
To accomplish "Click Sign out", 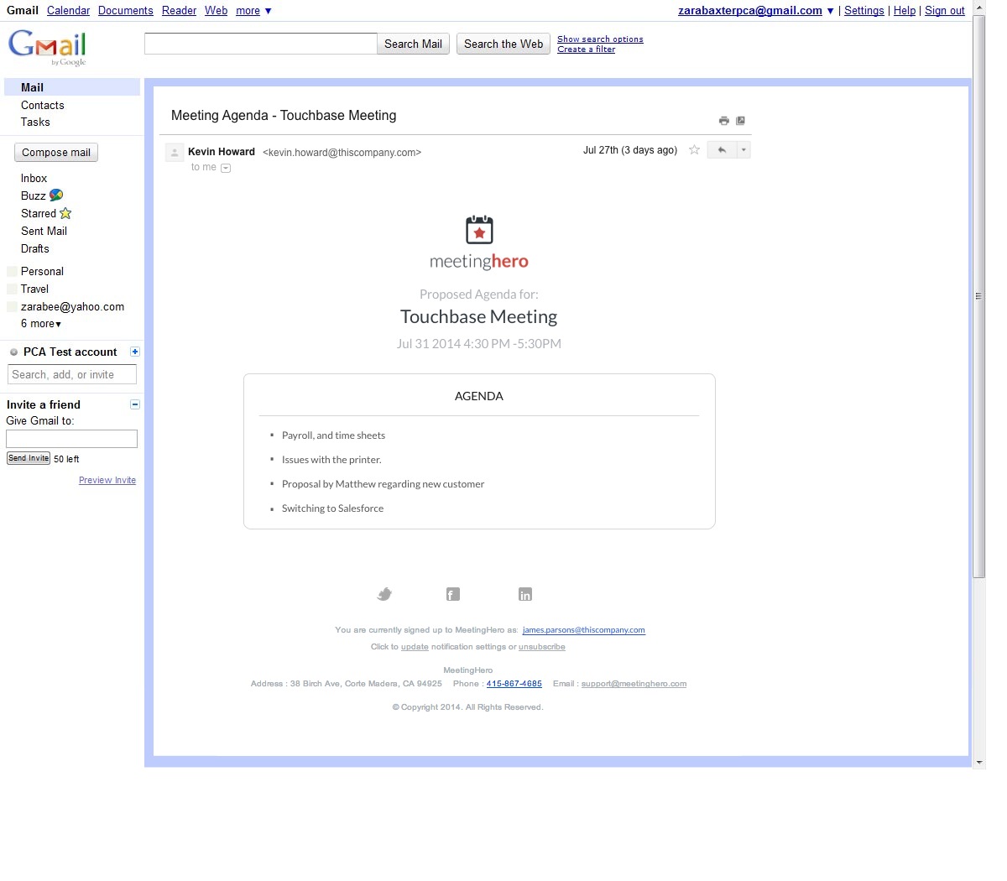I will click(x=945, y=11).
